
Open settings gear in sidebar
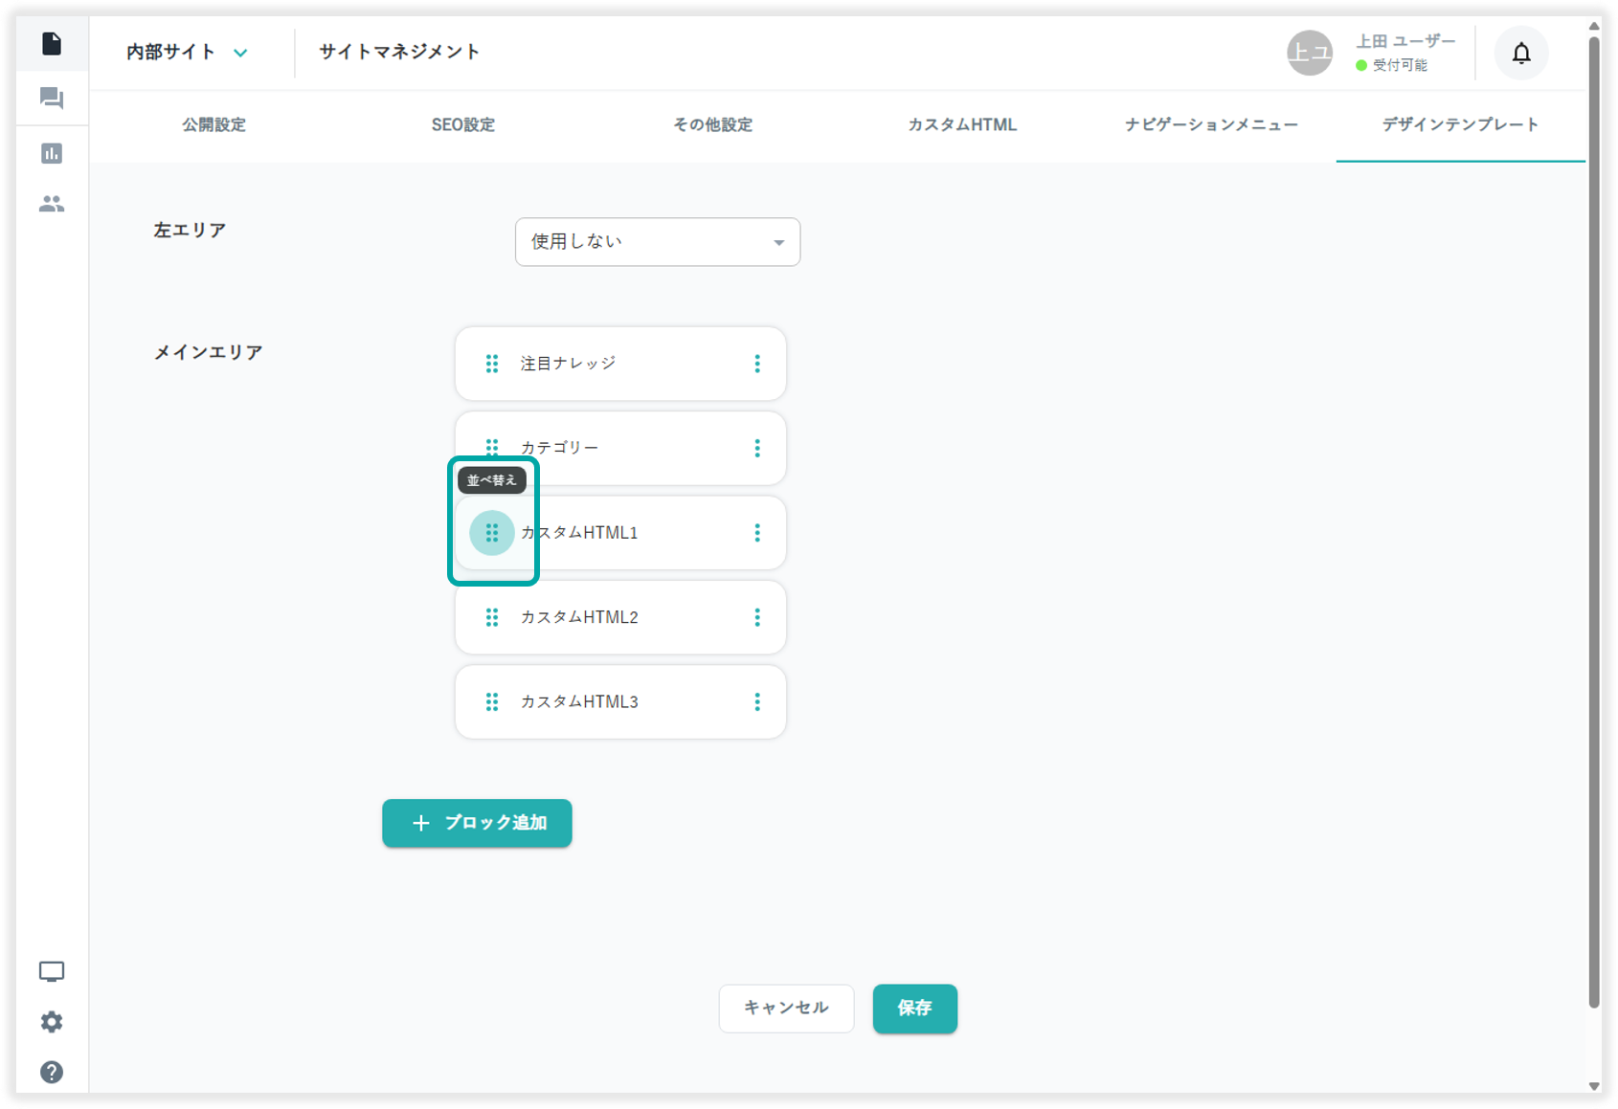tap(52, 1022)
